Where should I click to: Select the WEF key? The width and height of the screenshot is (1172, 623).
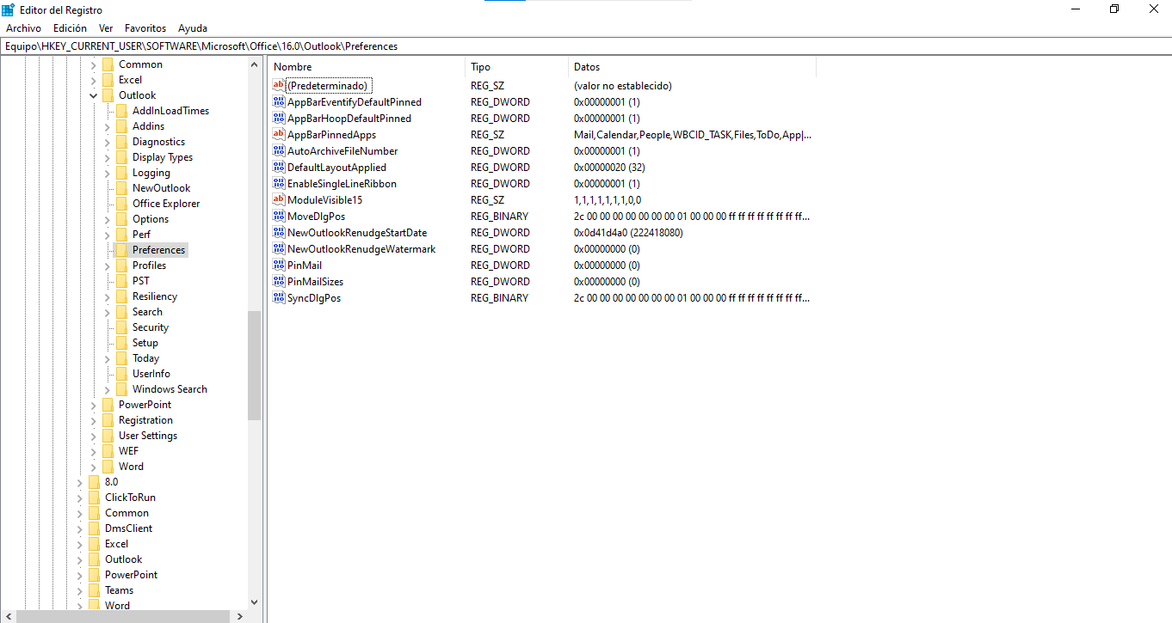coord(128,451)
